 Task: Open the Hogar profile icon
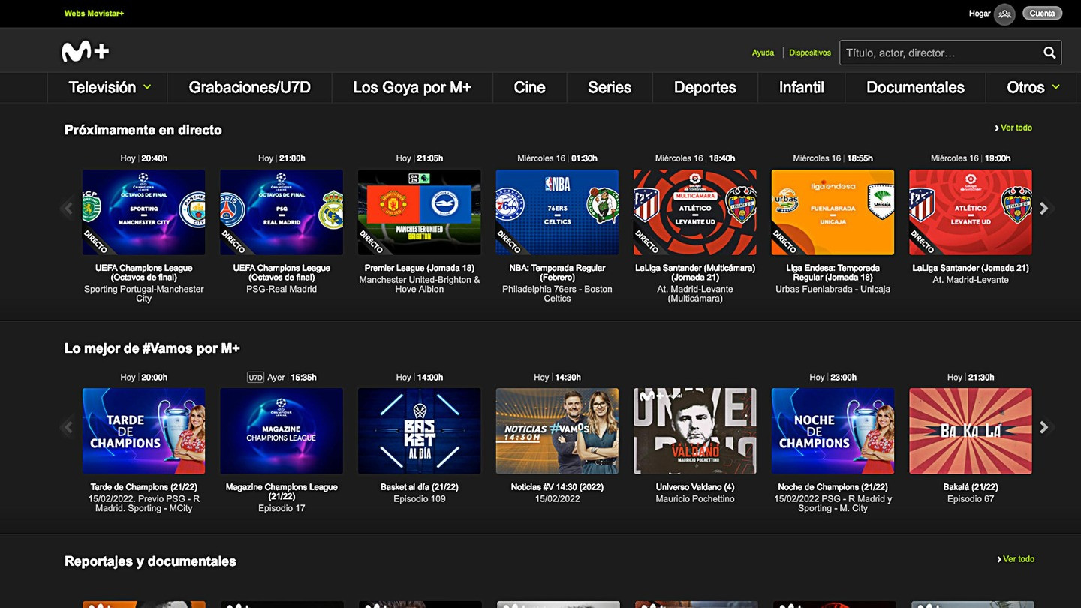click(x=1004, y=14)
